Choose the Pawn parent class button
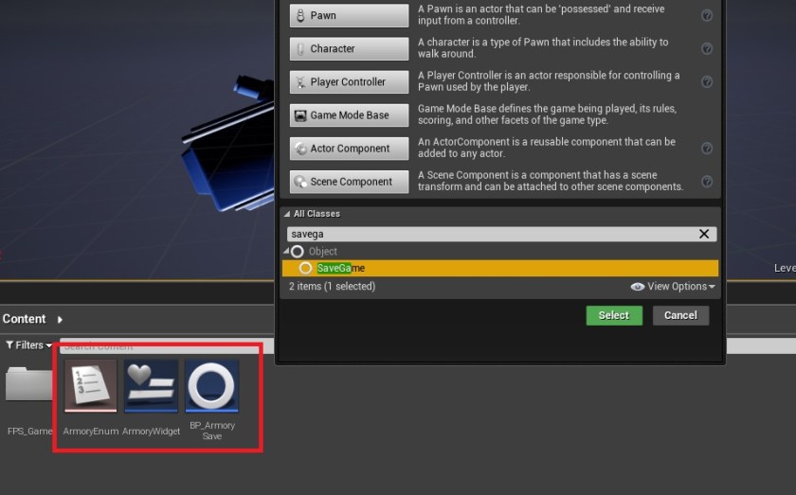 tap(349, 15)
